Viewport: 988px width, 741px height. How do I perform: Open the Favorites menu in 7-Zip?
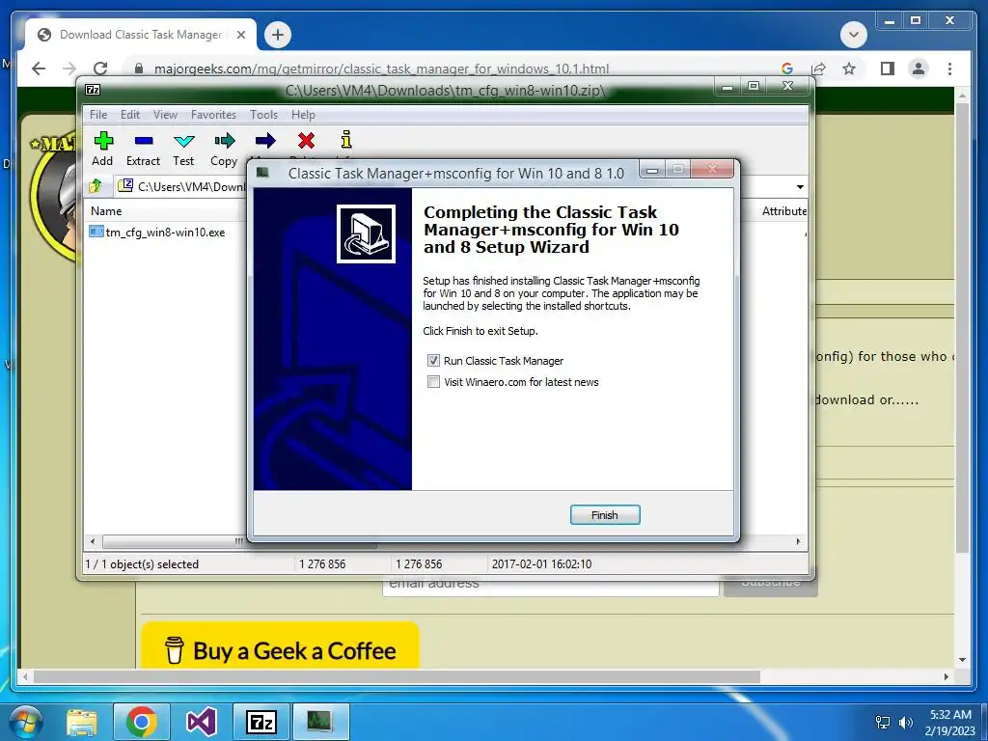coord(213,115)
